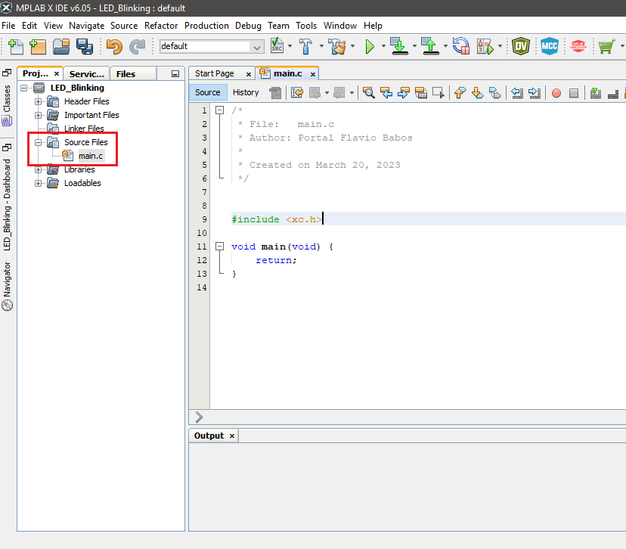This screenshot has width=626, height=549.
Task: Go to next bookmark
Action: 478,93
